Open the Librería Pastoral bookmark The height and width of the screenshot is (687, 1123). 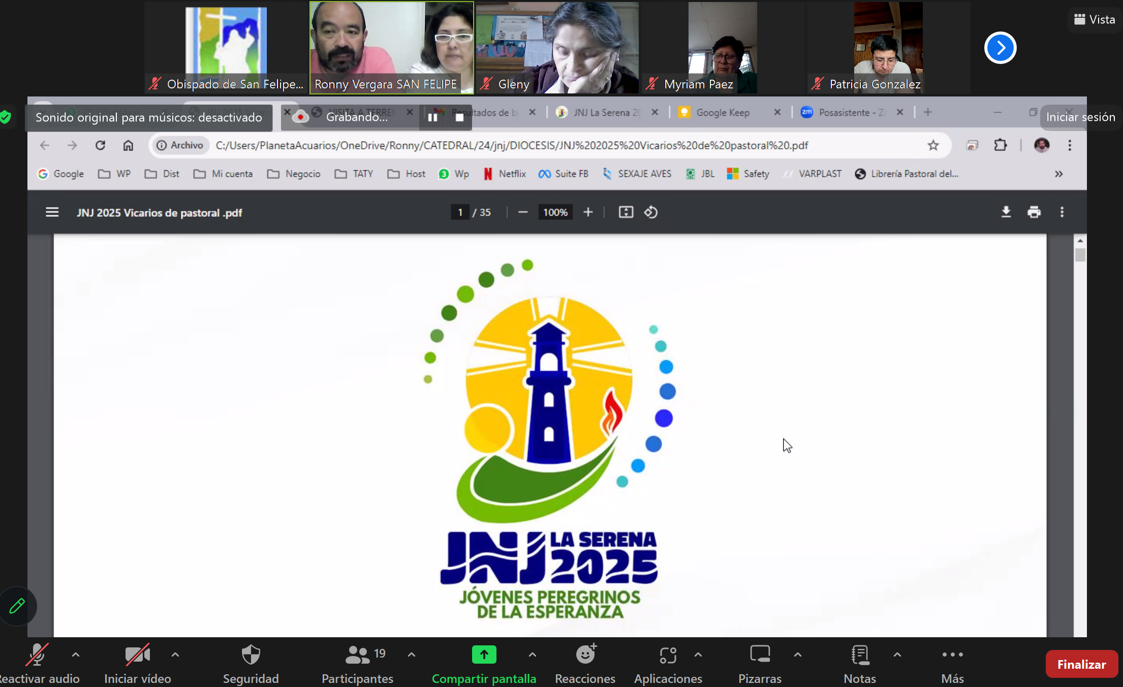pos(907,174)
